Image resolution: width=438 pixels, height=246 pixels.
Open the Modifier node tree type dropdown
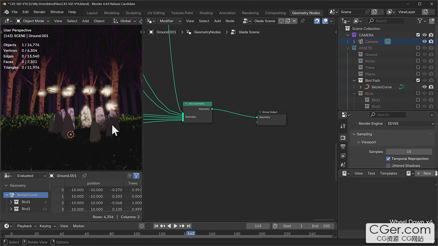[x=170, y=21]
